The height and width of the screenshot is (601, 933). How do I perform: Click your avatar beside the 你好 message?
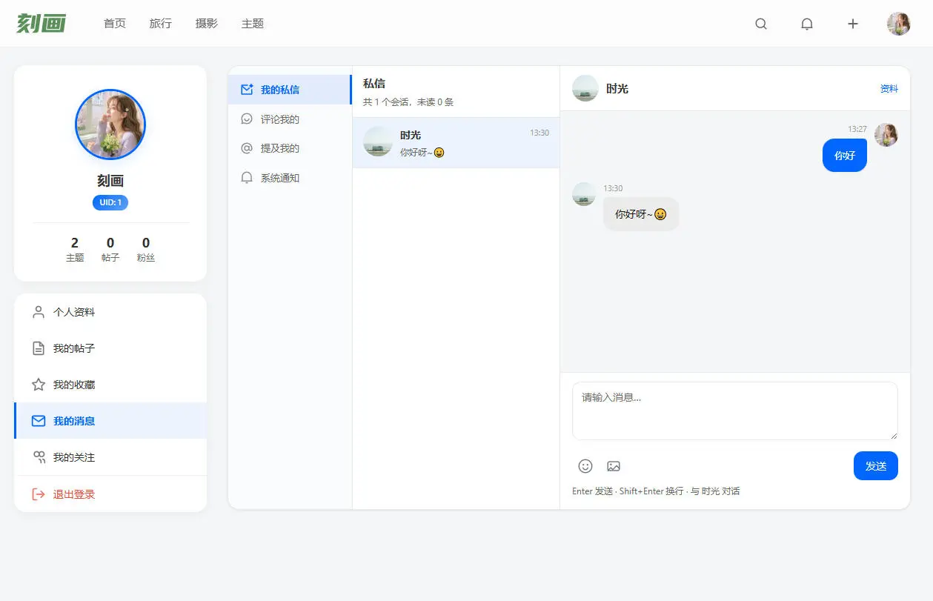(x=886, y=135)
